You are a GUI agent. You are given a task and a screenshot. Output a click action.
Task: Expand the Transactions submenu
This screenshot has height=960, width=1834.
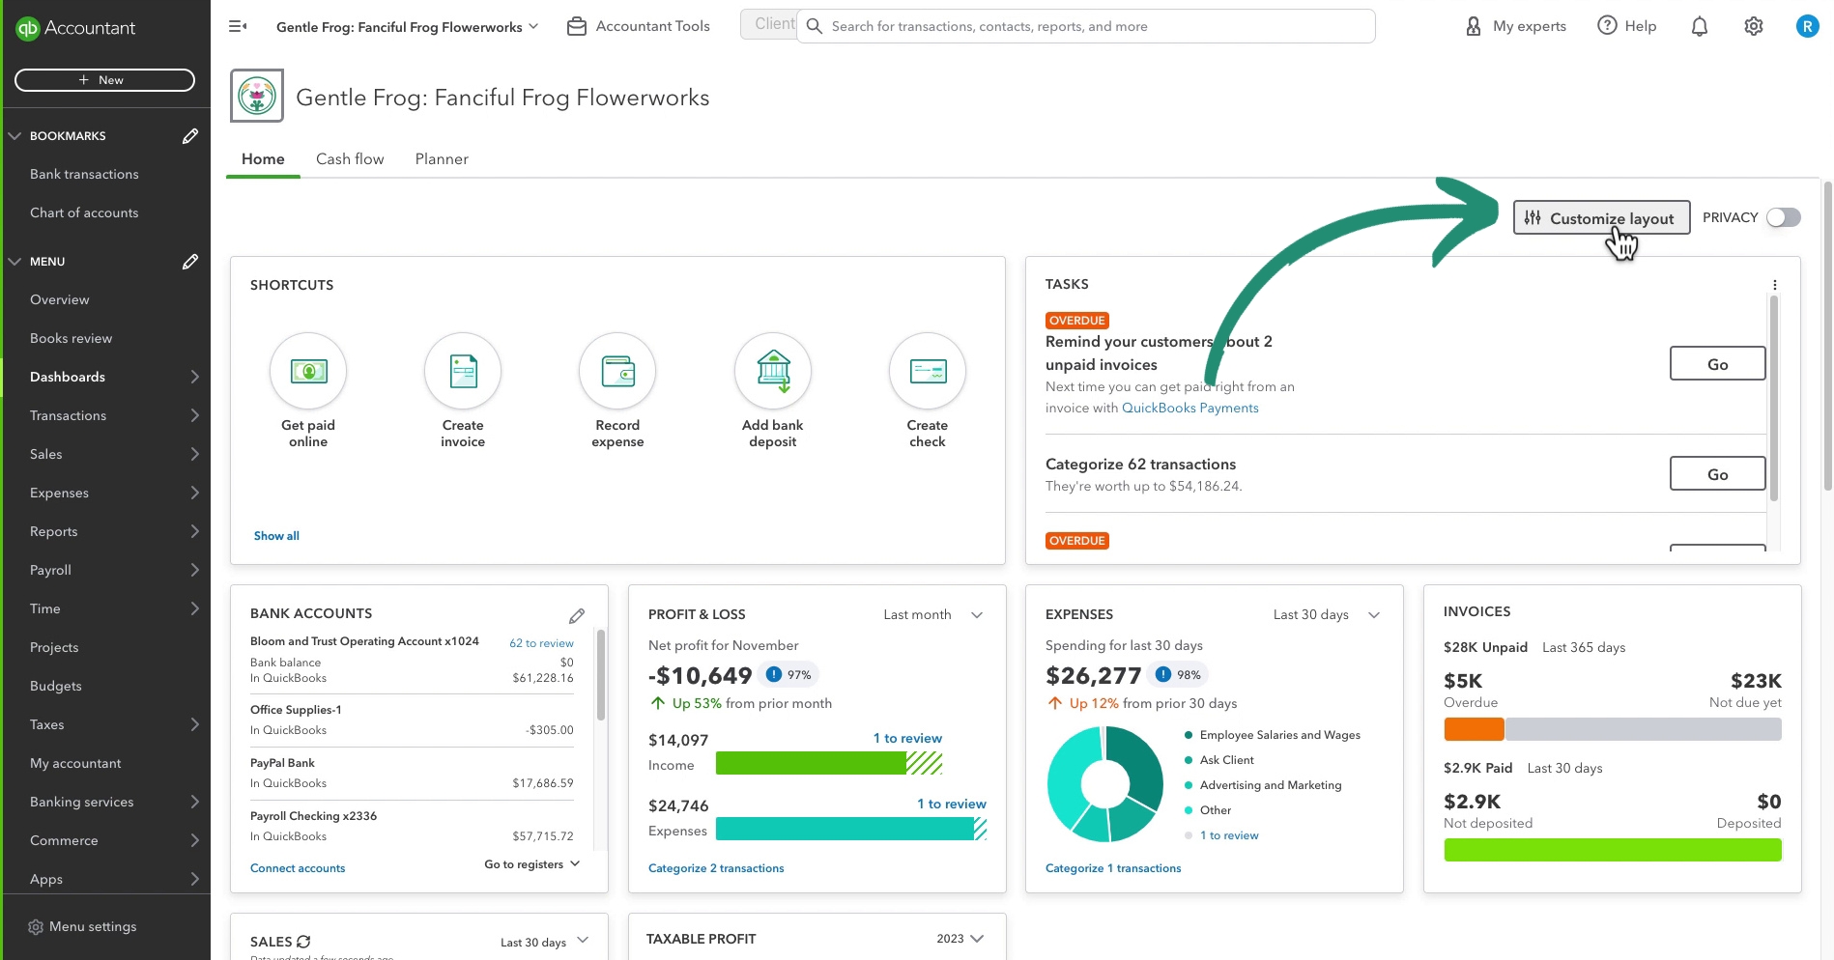coord(194,415)
